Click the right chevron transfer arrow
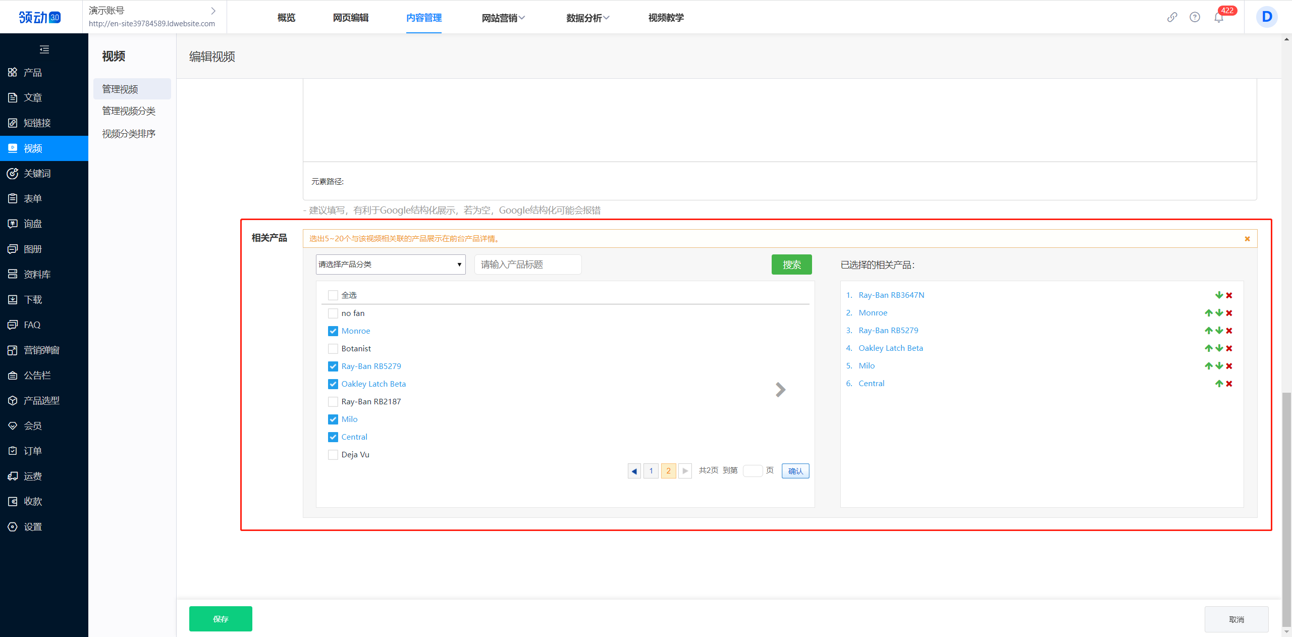The width and height of the screenshot is (1292, 637). (780, 390)
